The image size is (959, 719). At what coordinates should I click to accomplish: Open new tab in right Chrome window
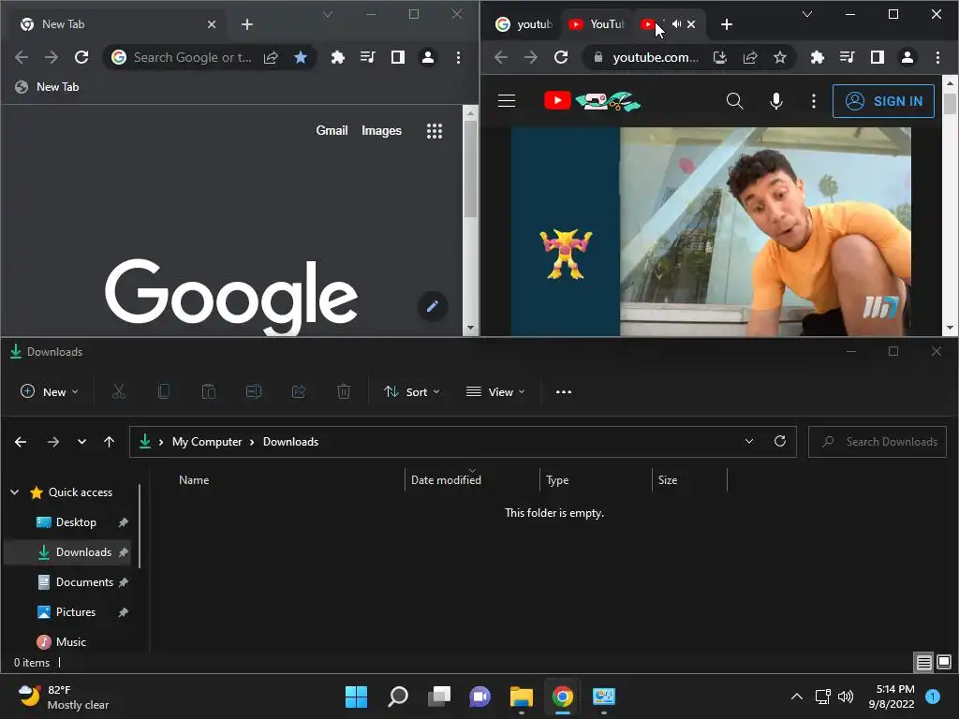727,24
